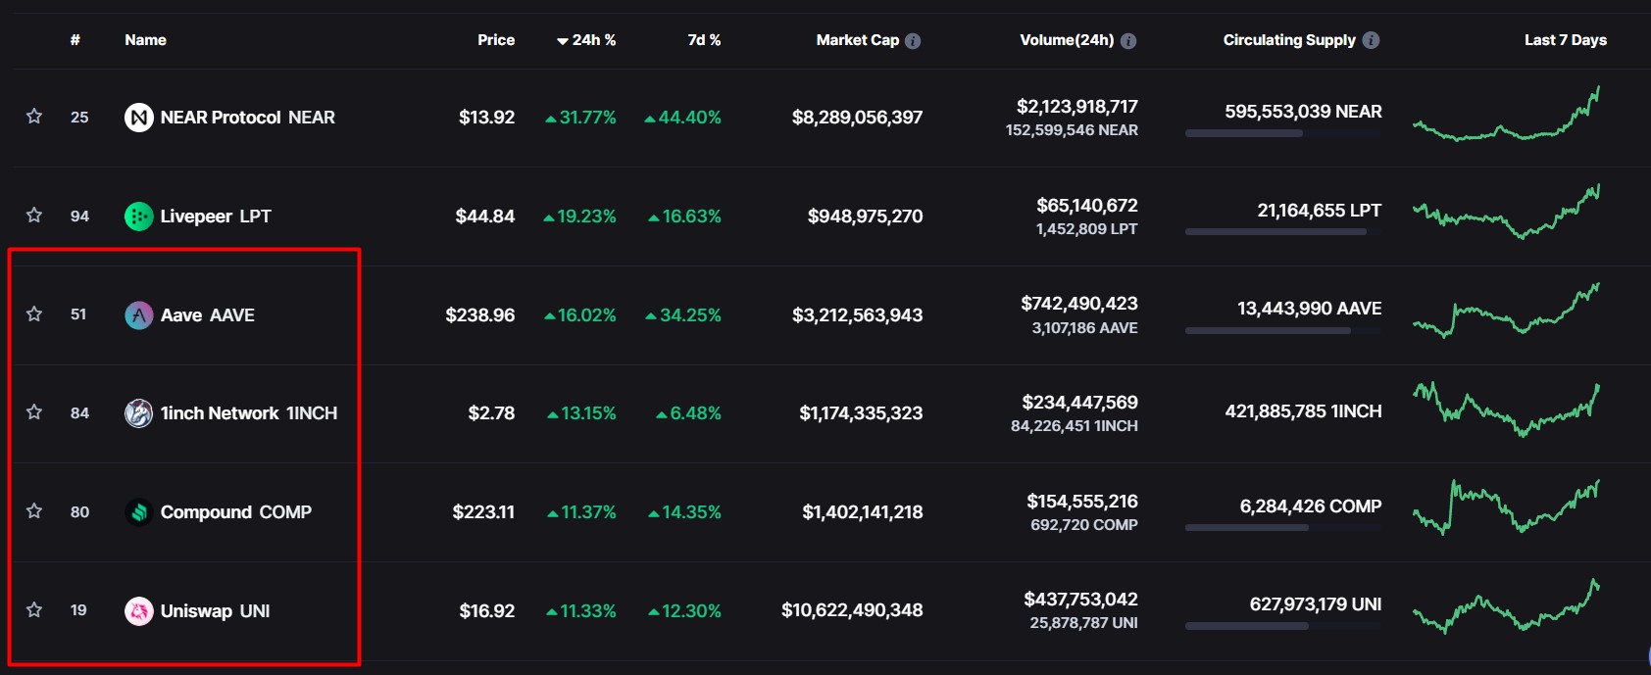The image size is (1651, 675).
Task: Open the Circulating Supply info icon
Action: [1371, 40]
